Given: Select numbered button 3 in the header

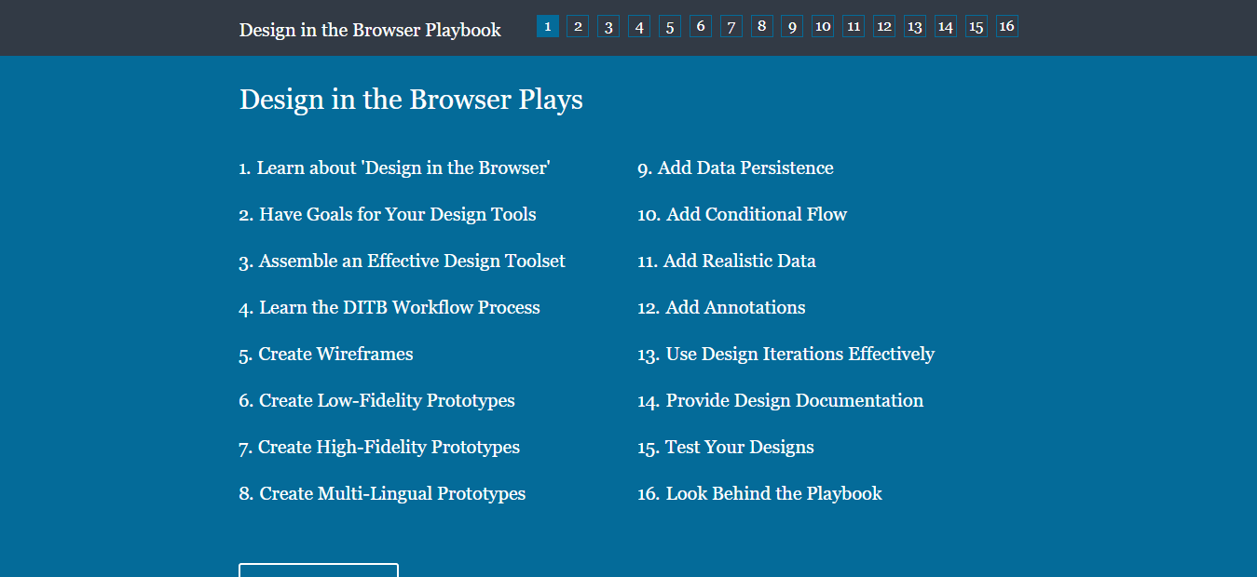Looking at the screenshot, I should pos(608,26).
